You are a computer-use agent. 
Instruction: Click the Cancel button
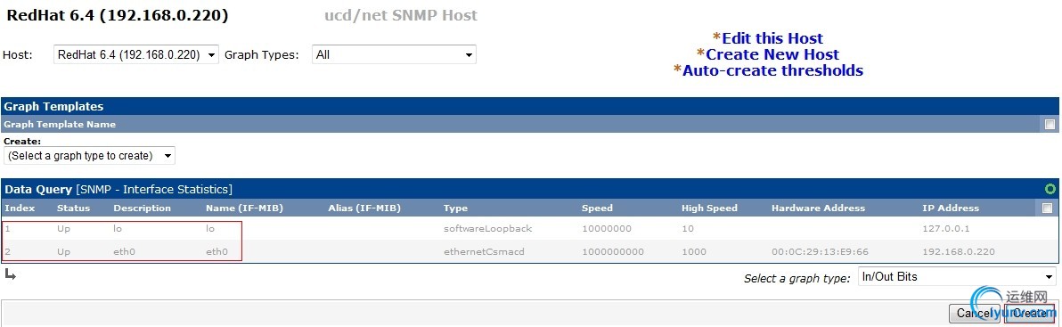click(975, 314)
